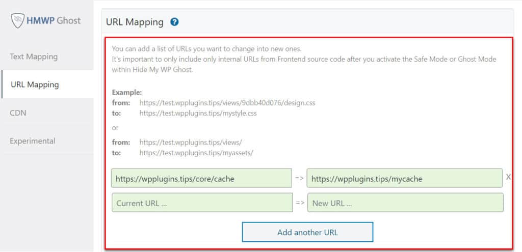
Task: Click the example design.css URL text
Action: (x=227, y=103)
